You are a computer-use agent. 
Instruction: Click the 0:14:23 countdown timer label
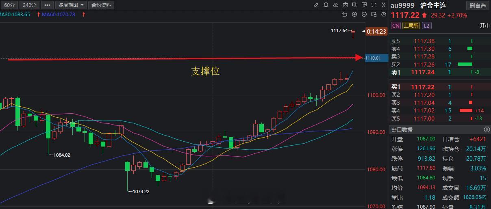[376, 31]
